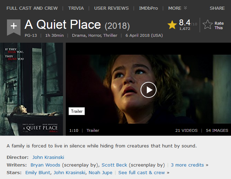231x179 pixels.
Task: Add A Quiet Place to watchlist ribbon
Action: coord(14,27)
